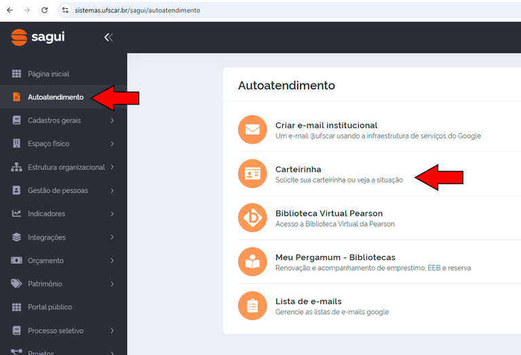Screen dimensions: 521x355
Task: Click the Indicadores sidebar item
Action: [46, 214]
